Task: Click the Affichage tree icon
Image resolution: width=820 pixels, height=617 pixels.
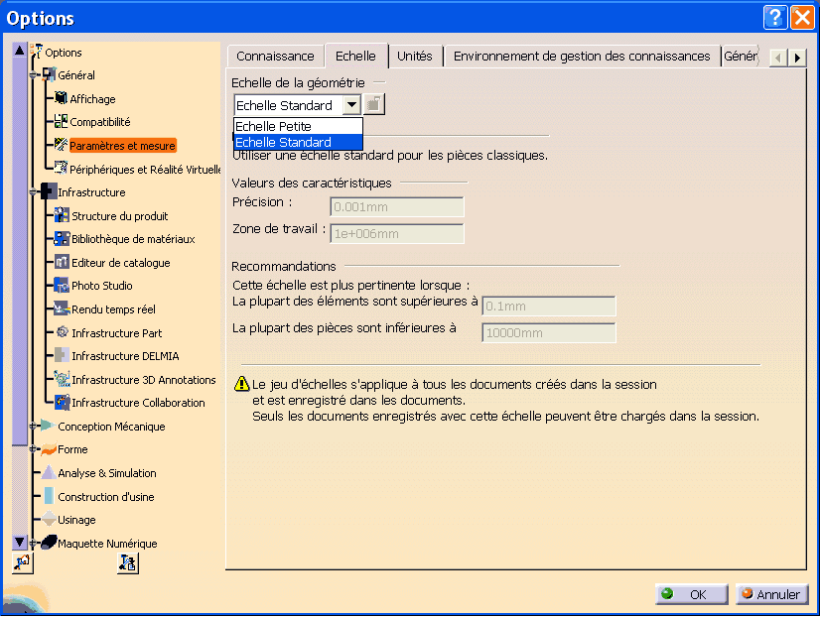Action: (61, 98)
